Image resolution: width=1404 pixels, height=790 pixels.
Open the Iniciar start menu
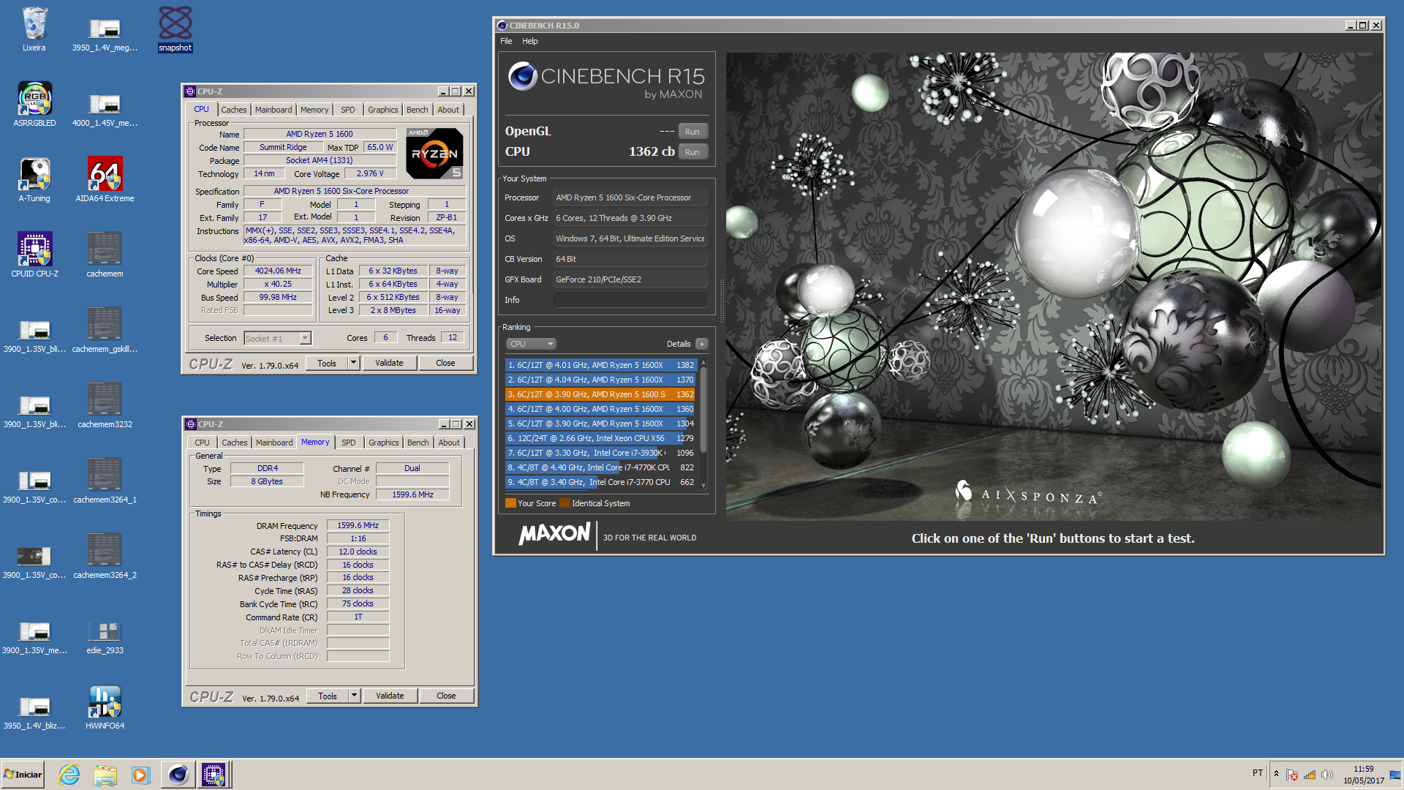(x=23, y=775)
